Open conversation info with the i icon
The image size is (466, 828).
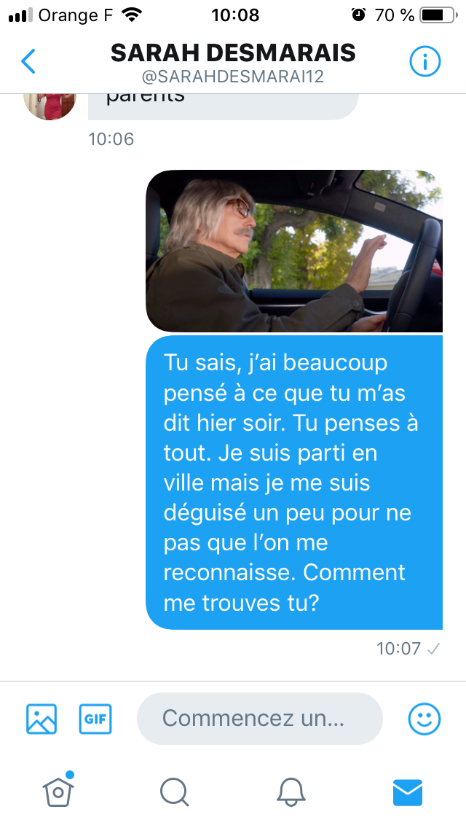click(424, 62)
